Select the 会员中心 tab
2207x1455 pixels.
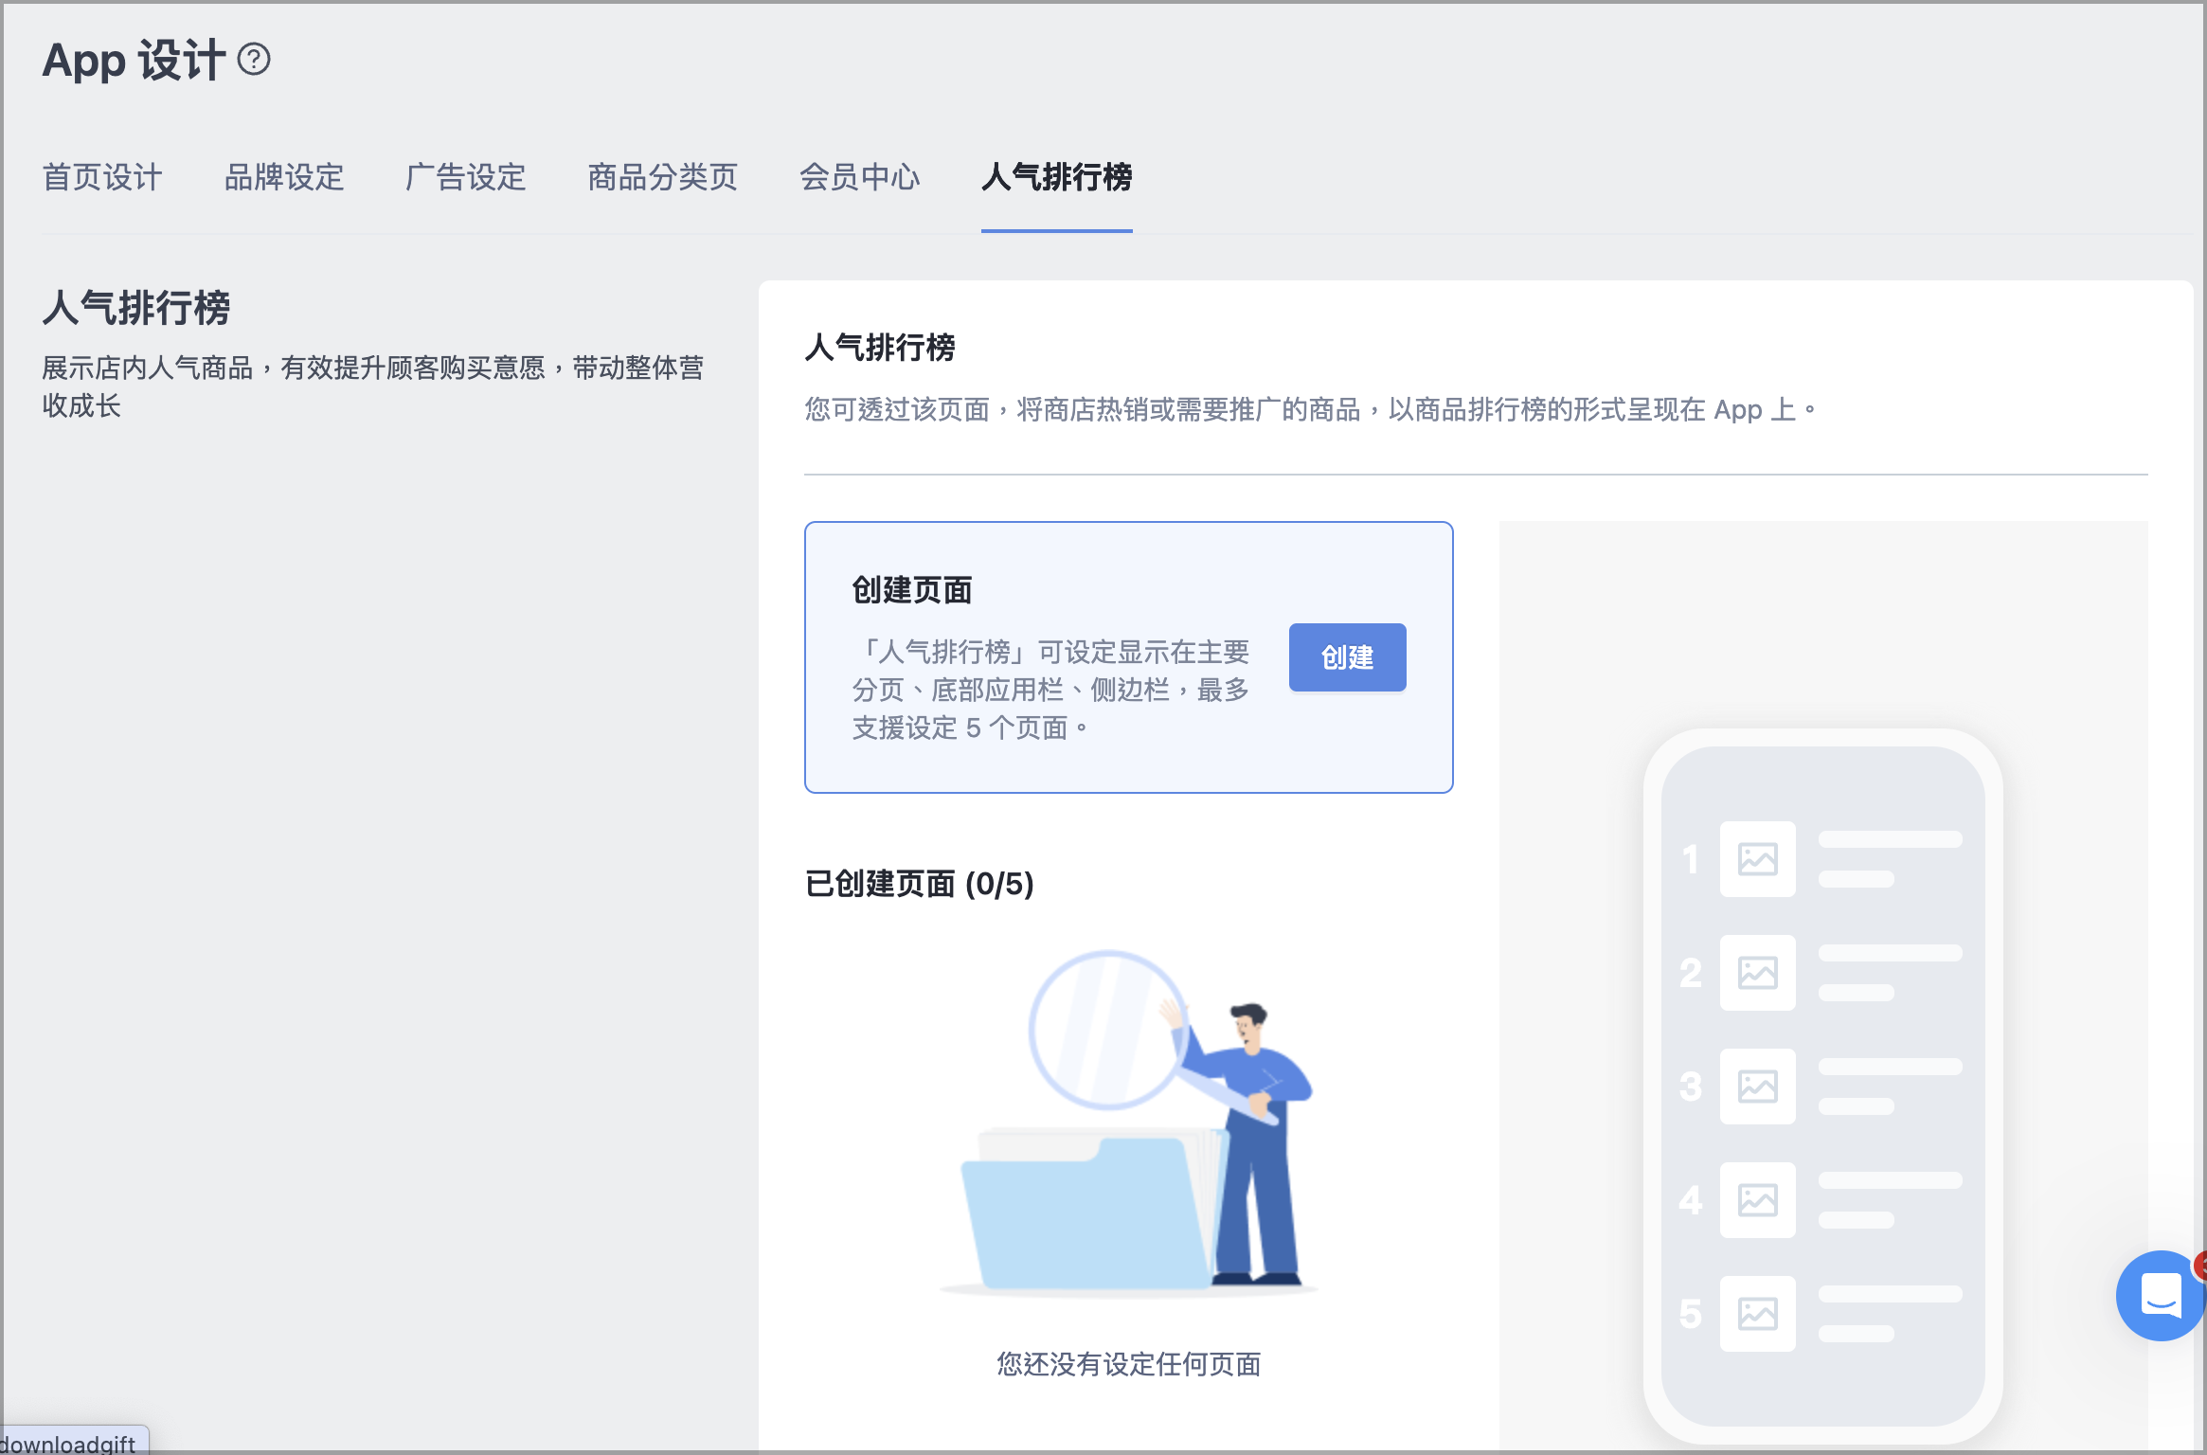click(x=860, y=177)
